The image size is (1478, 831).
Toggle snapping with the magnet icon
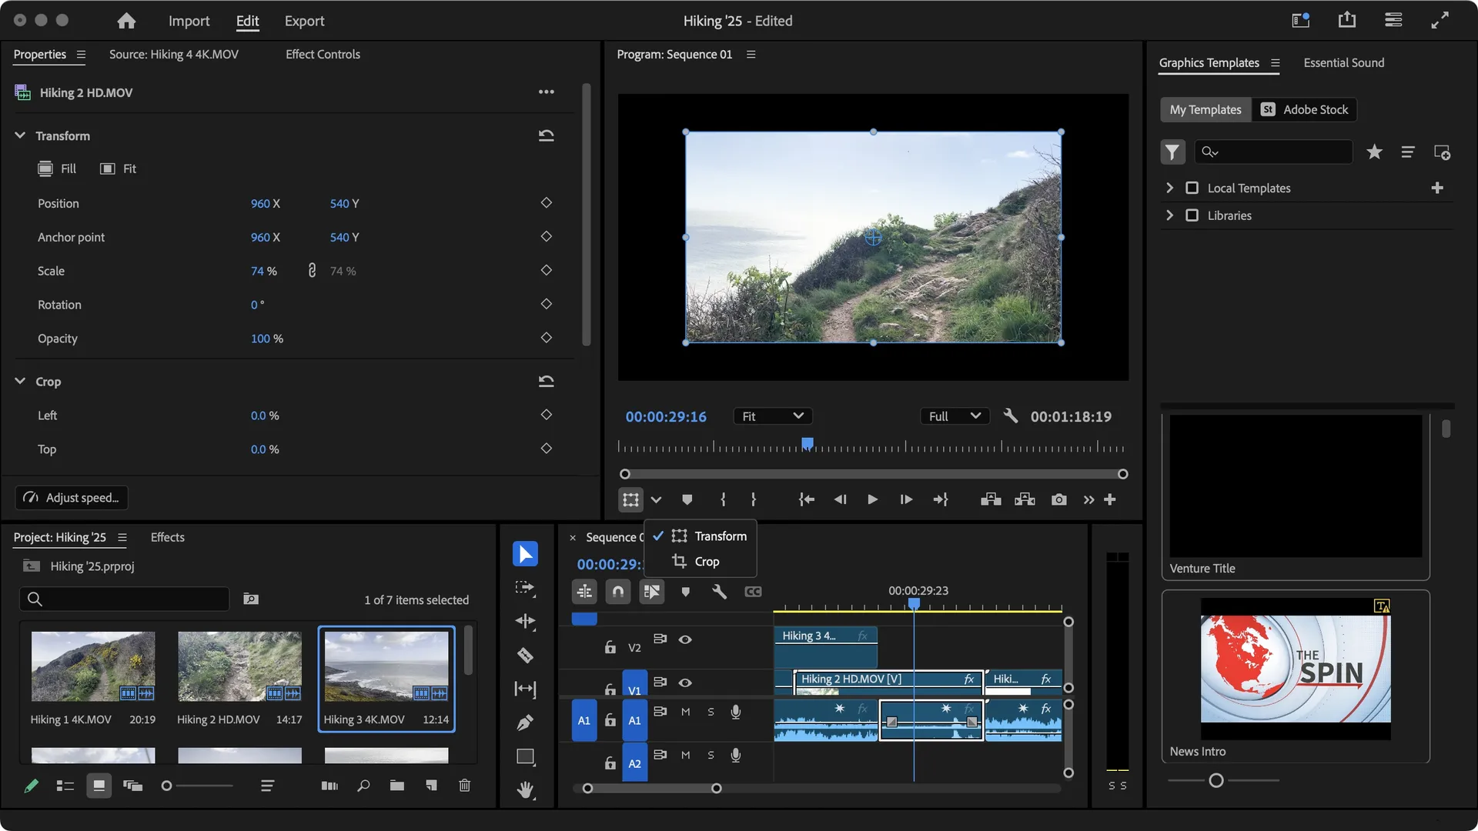coord(617,592)
